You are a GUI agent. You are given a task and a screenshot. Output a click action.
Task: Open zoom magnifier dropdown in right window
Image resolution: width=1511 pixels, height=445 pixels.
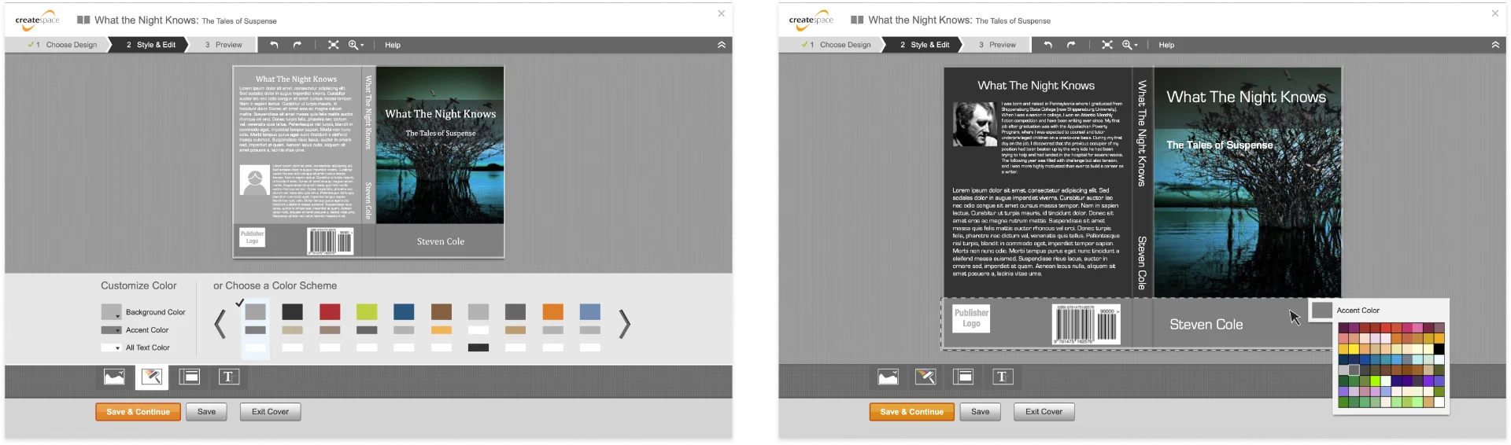[1130, 45]
